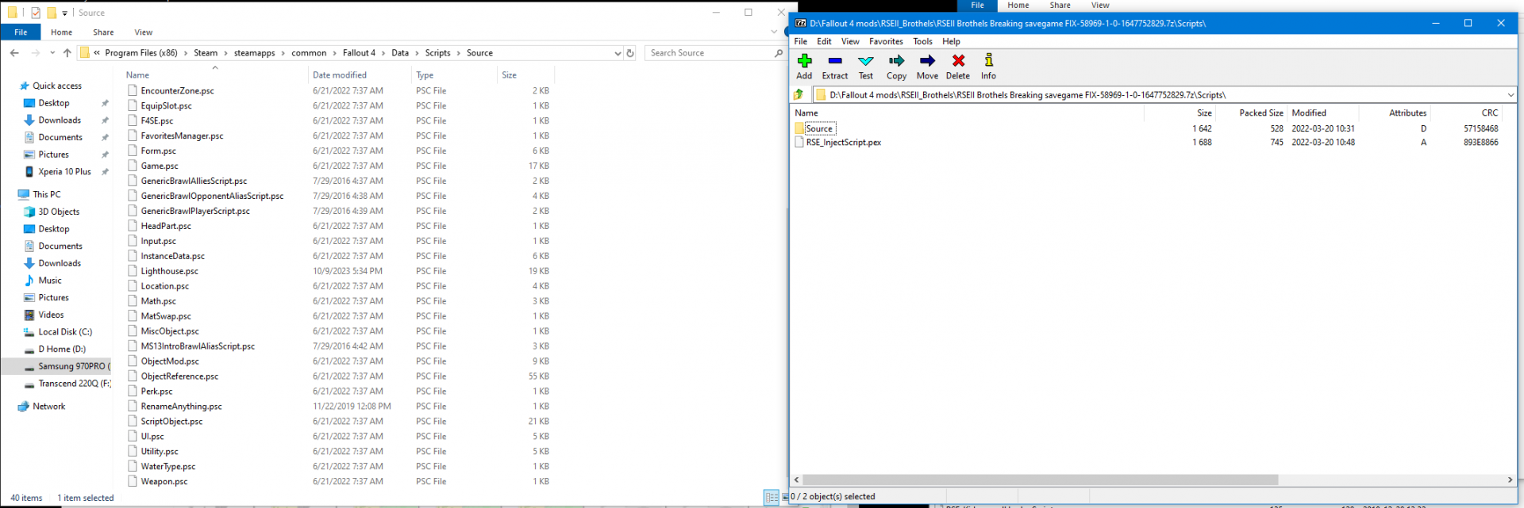Image resolution: width=1524 pixels, height=508 pixels.
Task: Click the Search Source input field
Action: point(709,53)
